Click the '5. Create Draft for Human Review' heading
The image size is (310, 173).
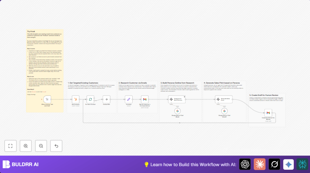(x=264, y=95)
